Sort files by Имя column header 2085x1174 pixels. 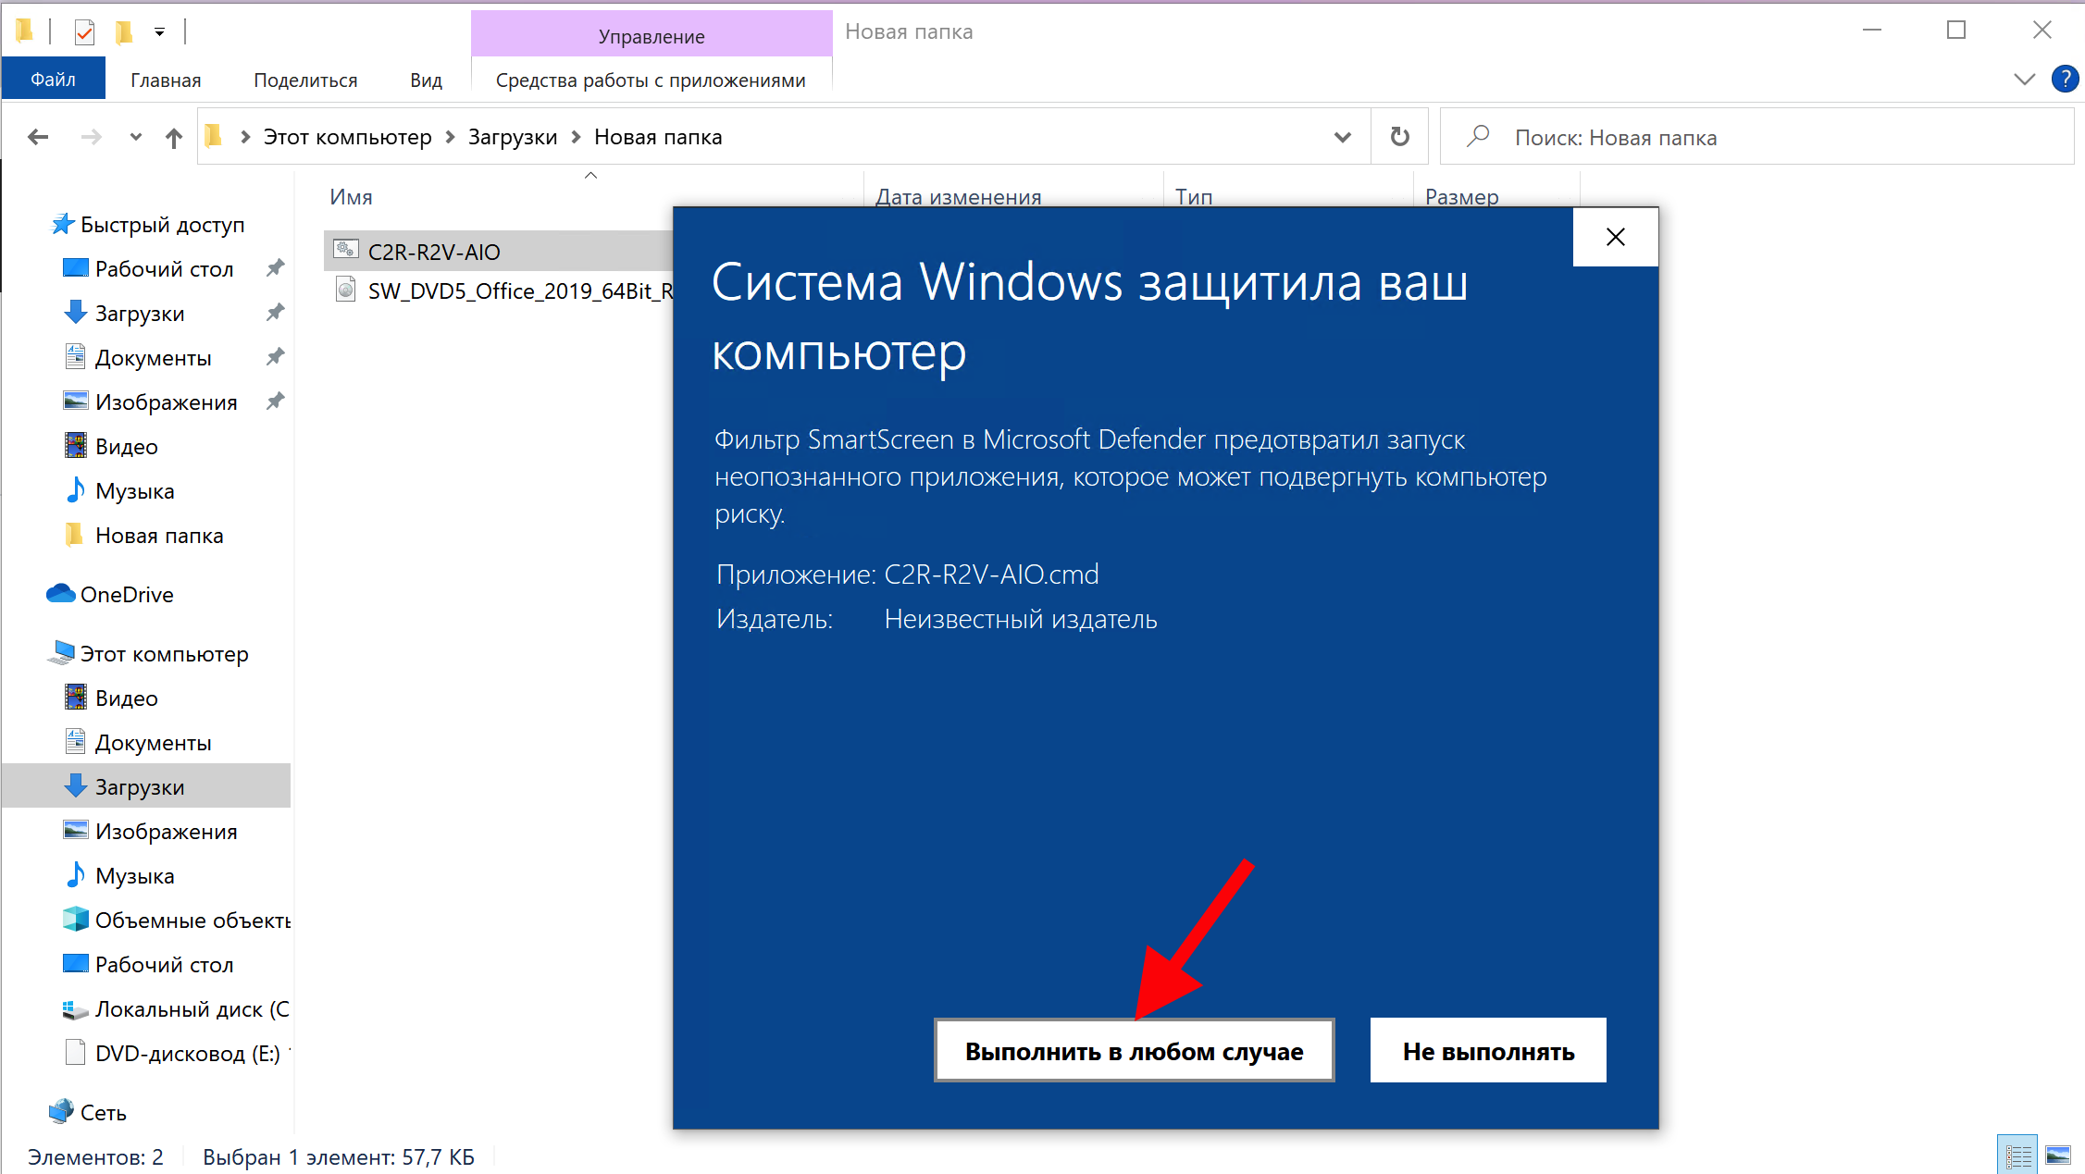pyautogui.click(x=352, y=196)
